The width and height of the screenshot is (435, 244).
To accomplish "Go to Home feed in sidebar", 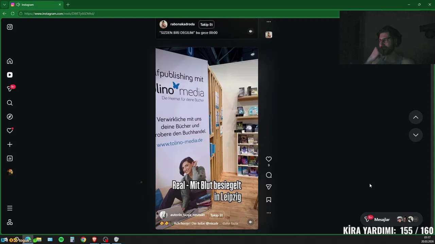I will (x=10, y=61).
